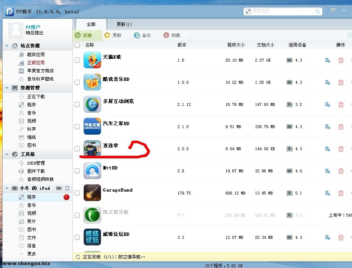
Task: Click the 卸载 uninstall toolbar icon
Action: point(166,35)
